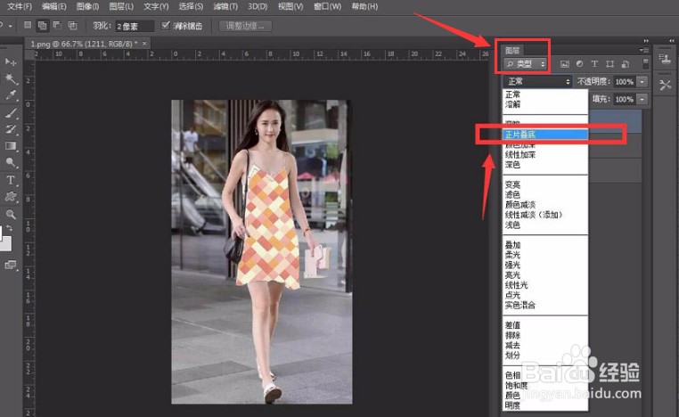Select the Eyedropper tool
This screenshot has height=417, width=679.
pyautogui.click(x=11, y=94)
